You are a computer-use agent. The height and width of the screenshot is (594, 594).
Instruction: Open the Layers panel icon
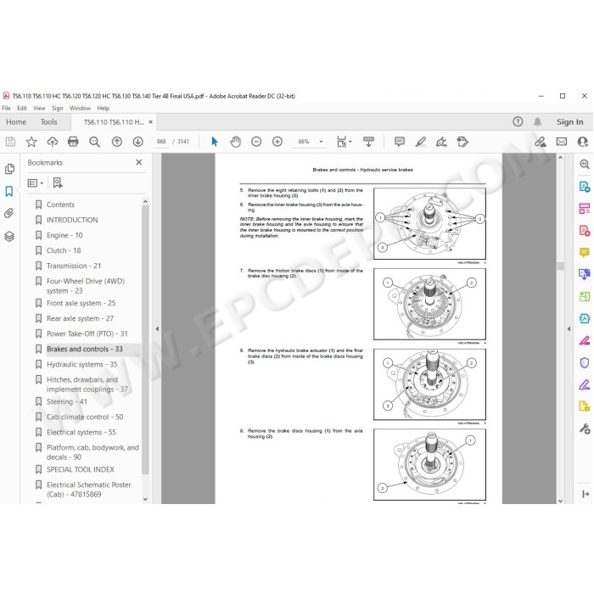(9, 237)
